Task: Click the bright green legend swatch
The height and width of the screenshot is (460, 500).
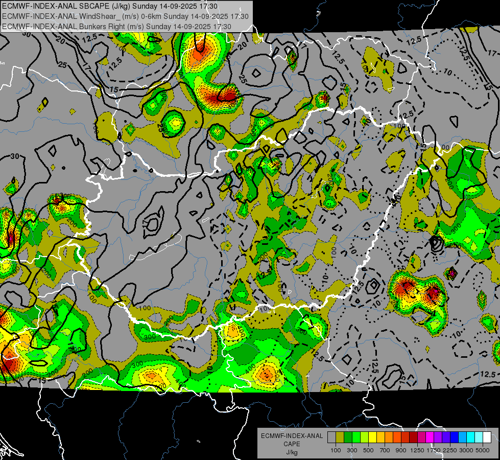Action: pyautogui.click(x=356, y=438)
